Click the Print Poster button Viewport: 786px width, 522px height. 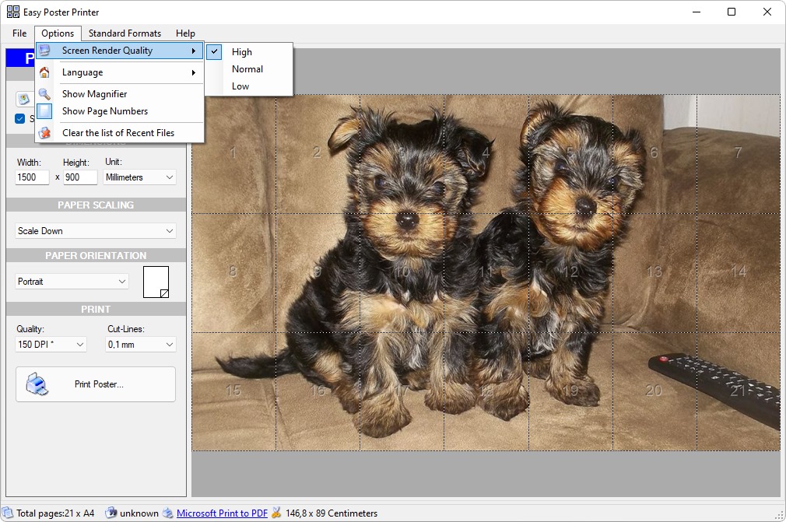(96, 384)
